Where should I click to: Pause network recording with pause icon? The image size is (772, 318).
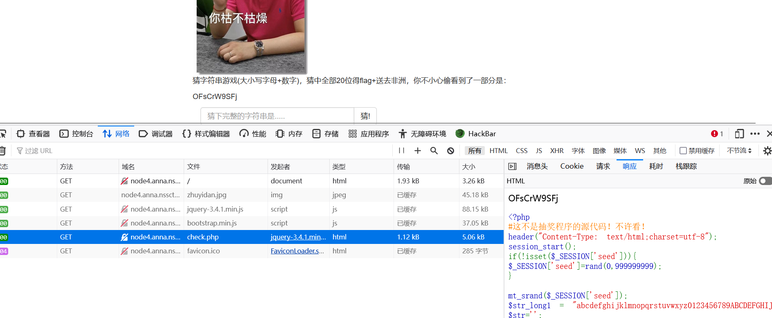[x=401, y=151]
